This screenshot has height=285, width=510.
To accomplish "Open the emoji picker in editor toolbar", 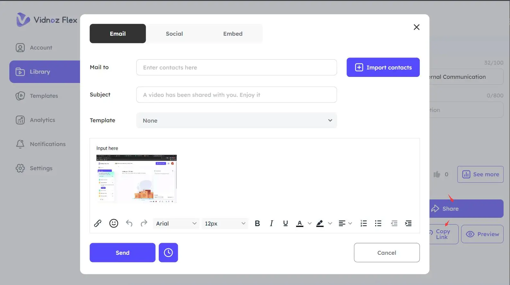I will [114, 223].
